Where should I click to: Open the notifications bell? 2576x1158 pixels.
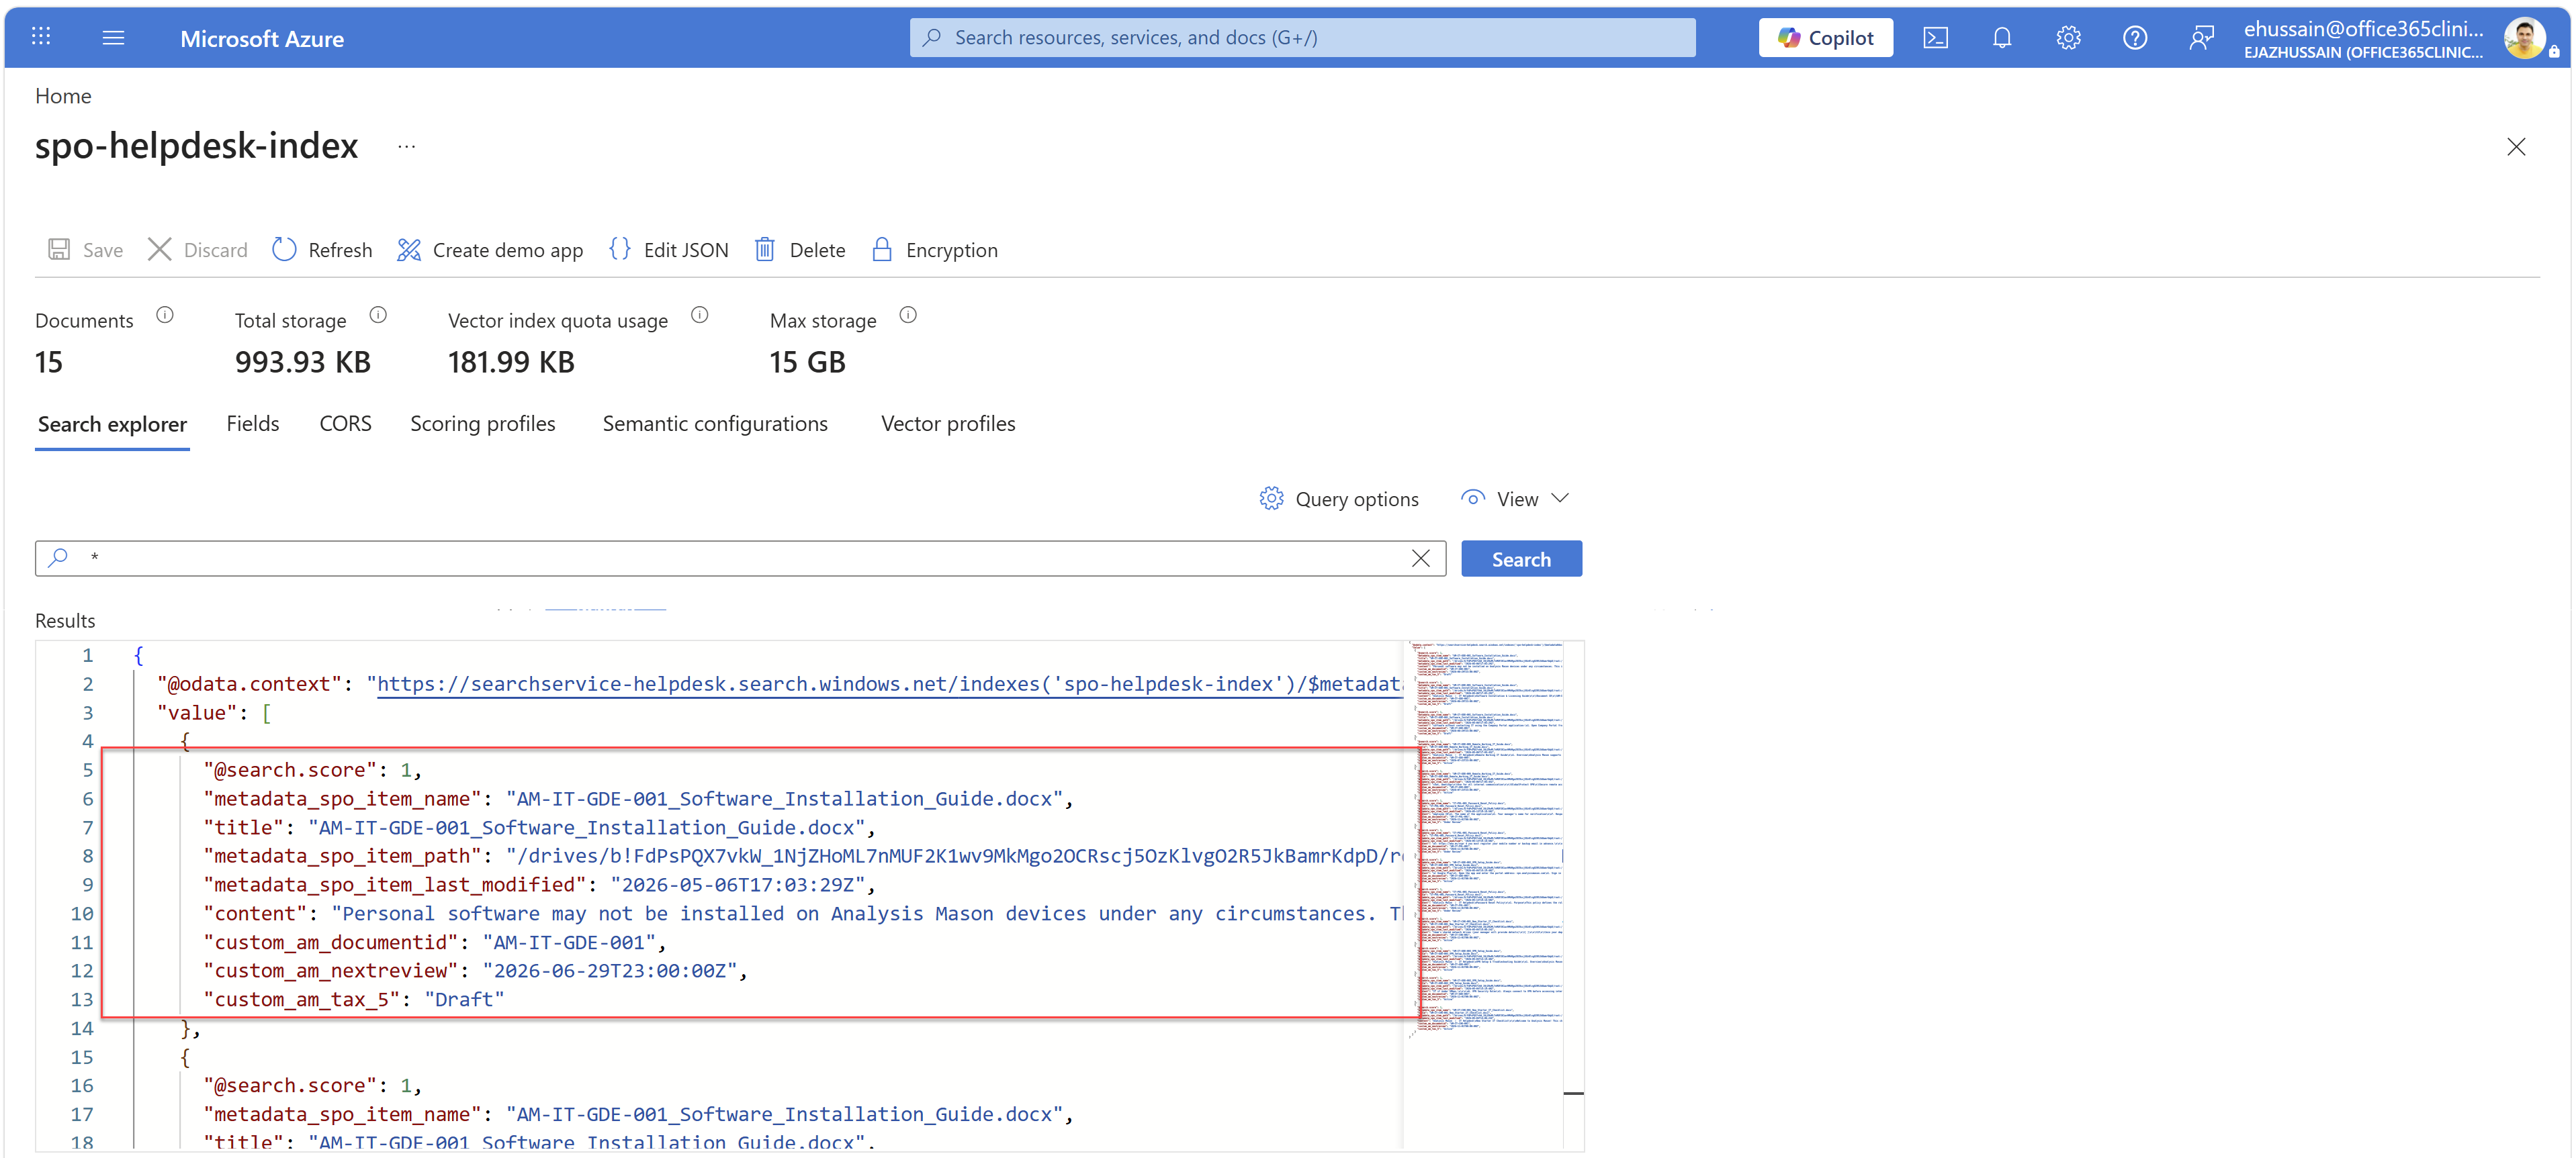2001,37
